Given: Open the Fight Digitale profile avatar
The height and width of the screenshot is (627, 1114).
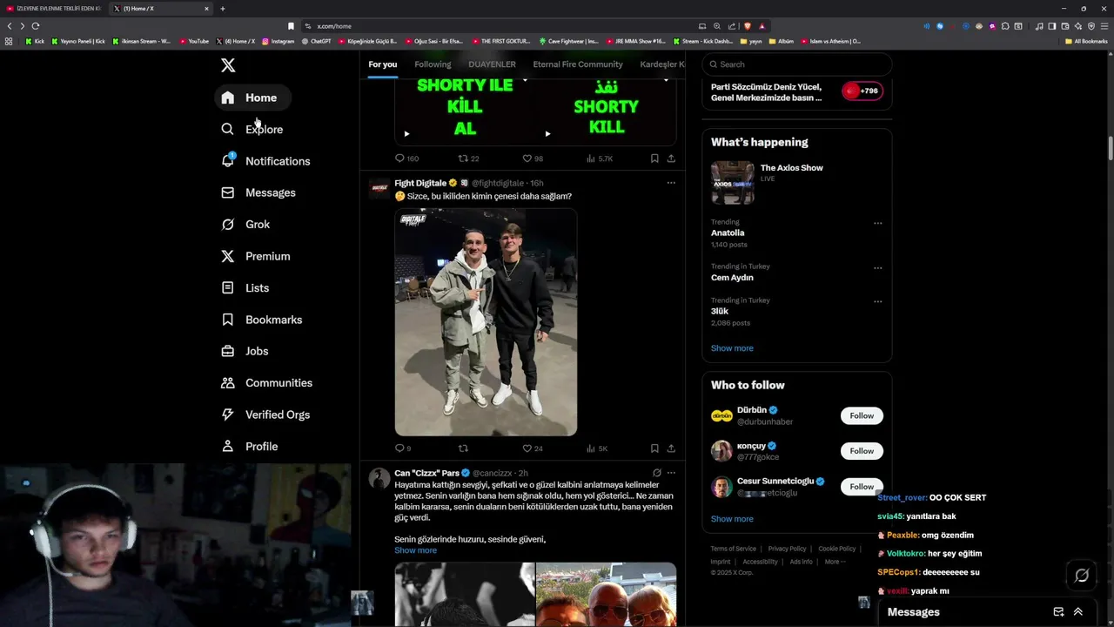Looking at the screenshot, I should tap(379, 188).
